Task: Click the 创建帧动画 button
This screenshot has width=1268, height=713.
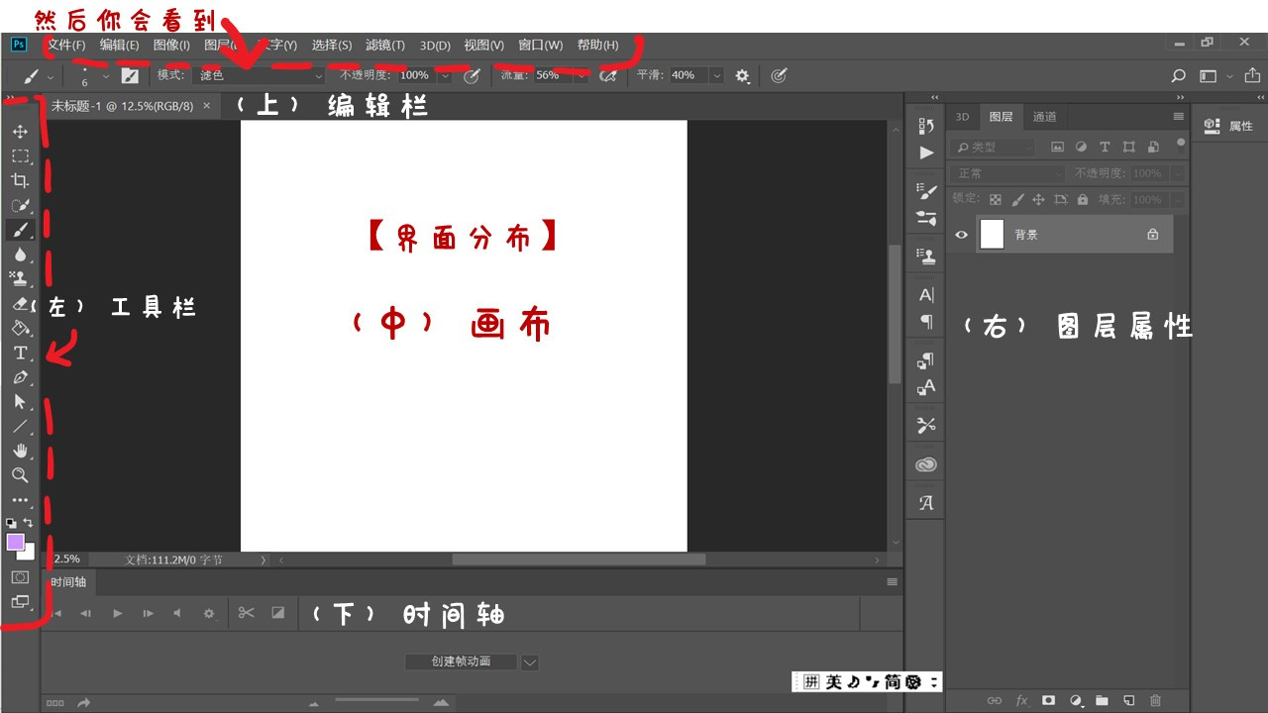Action: click(461, 662)
